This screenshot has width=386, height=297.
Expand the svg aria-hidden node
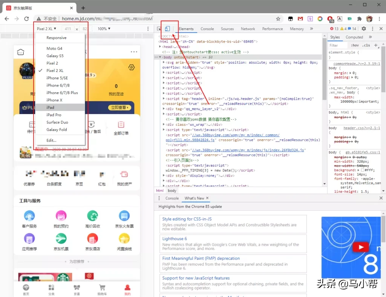tap(164, 62)
